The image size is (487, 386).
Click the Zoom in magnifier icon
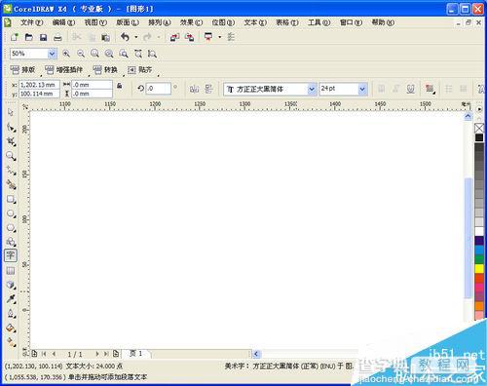66,54
